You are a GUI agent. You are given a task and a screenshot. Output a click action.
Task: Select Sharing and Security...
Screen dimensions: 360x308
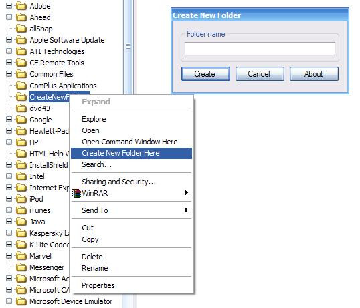coord(131,182)
